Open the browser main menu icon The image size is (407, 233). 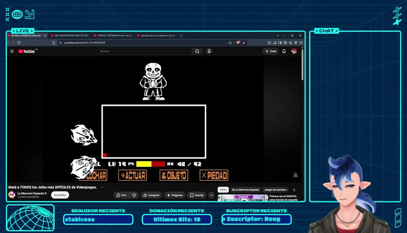(x=301, y=43)
